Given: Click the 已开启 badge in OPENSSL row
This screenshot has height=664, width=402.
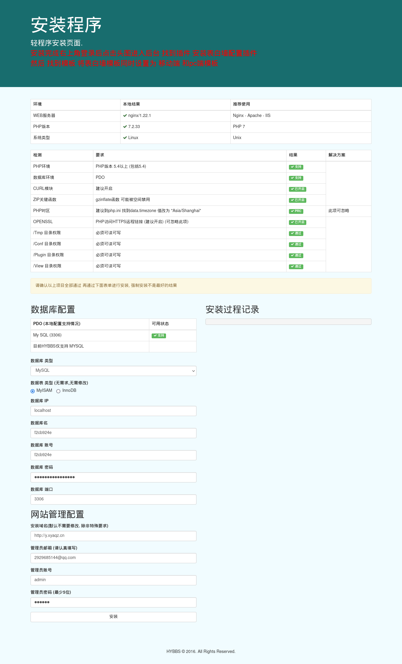Looking at the screenshot, I should coord(298,223).
